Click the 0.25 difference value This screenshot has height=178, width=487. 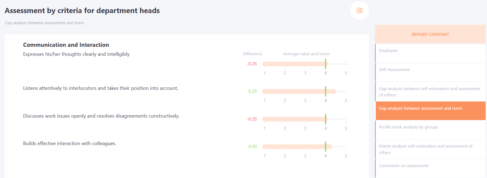tap(253, 91)
